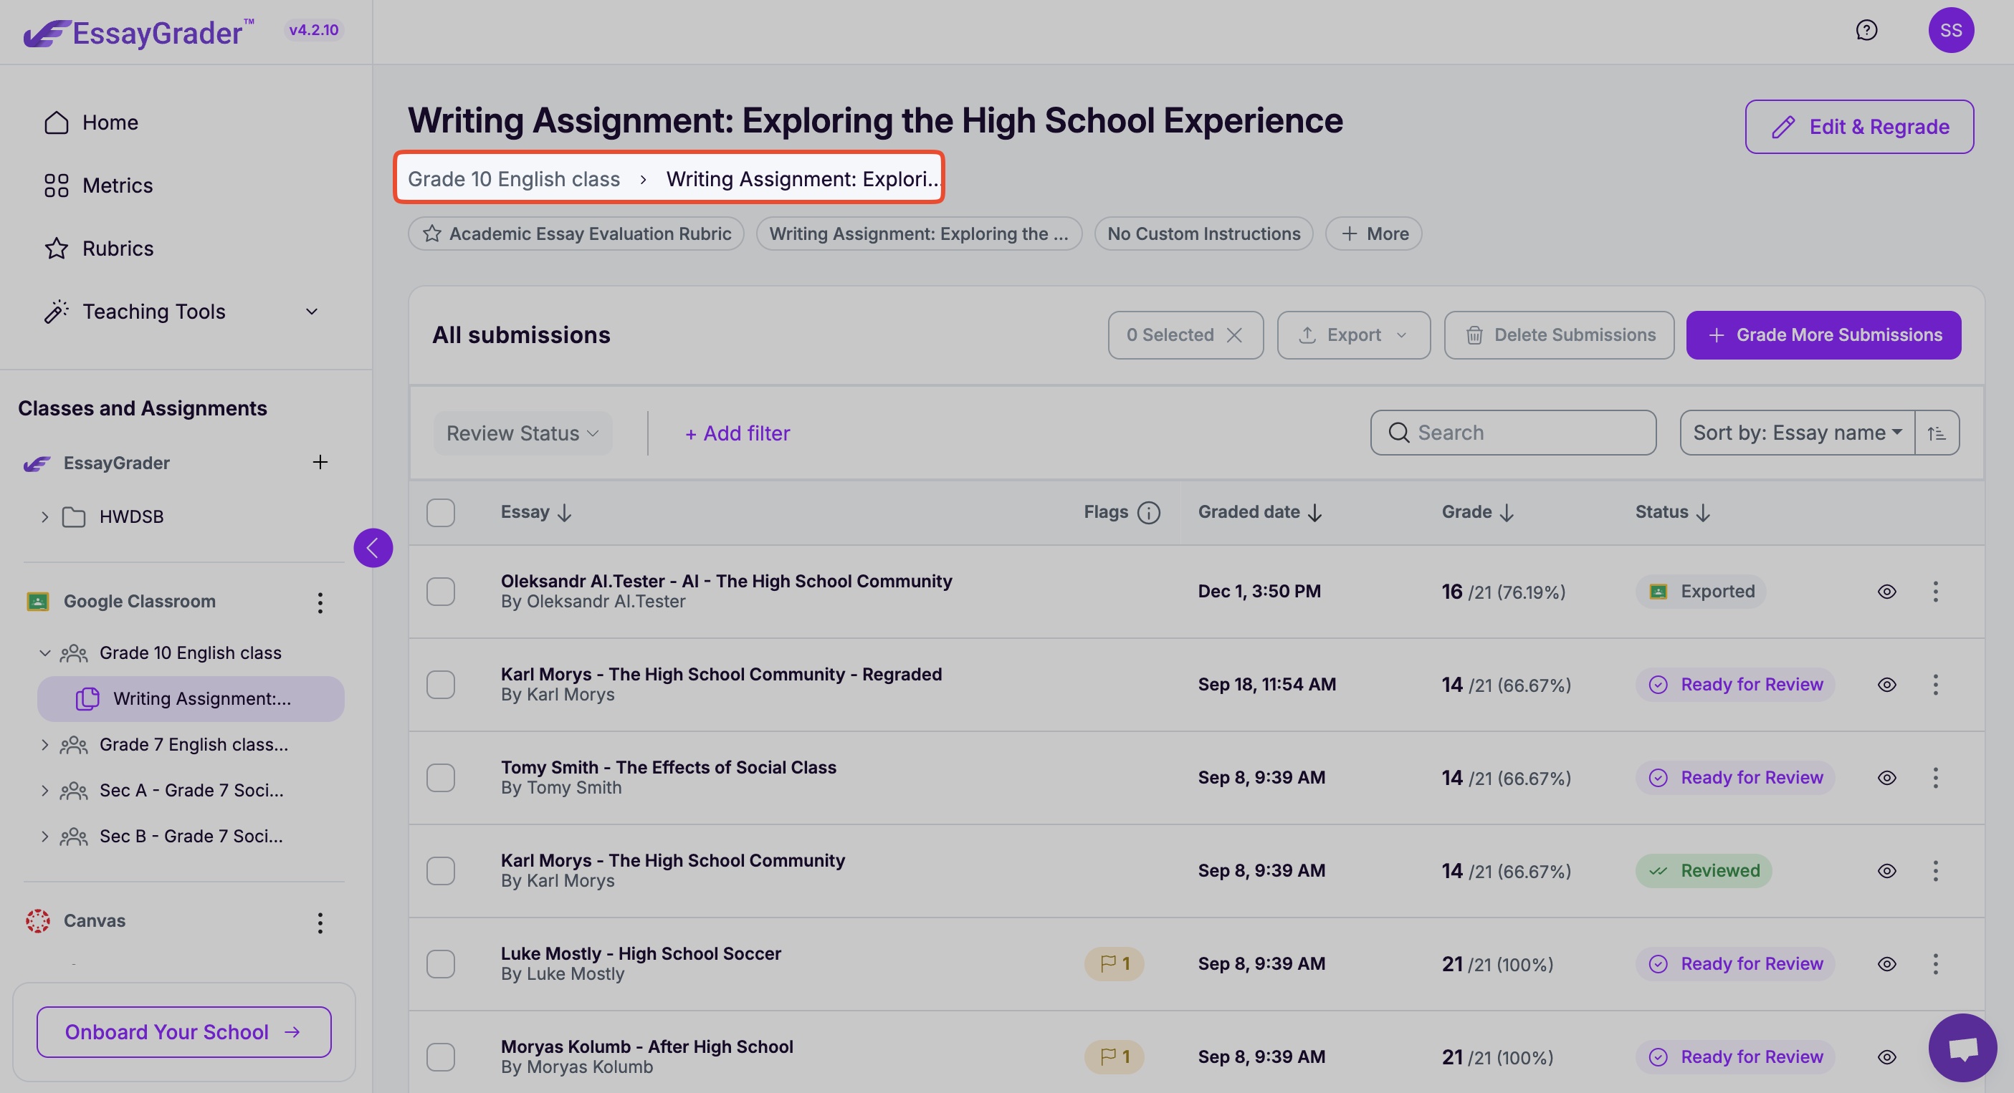Open the Metrics page
This screenshot has height=1093, width=2014.
point(118,186)
